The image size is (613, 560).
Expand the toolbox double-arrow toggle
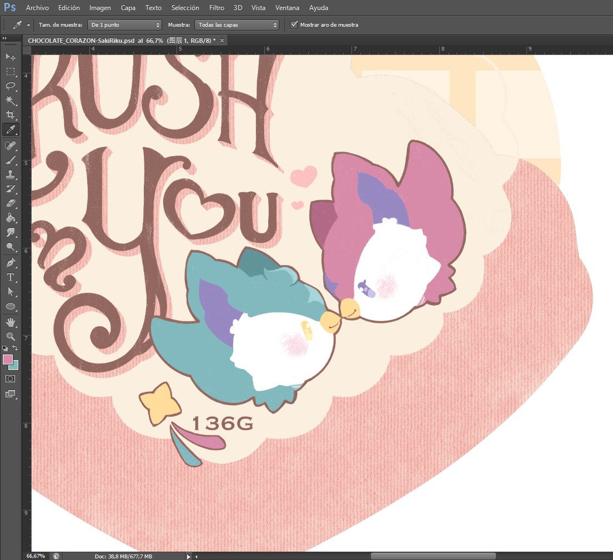(4, 38)
